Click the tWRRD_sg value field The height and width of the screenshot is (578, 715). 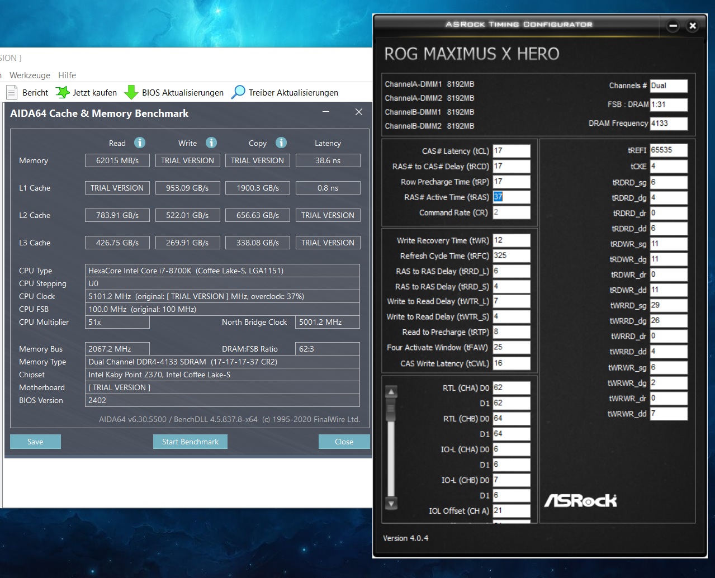pos(669,305)
